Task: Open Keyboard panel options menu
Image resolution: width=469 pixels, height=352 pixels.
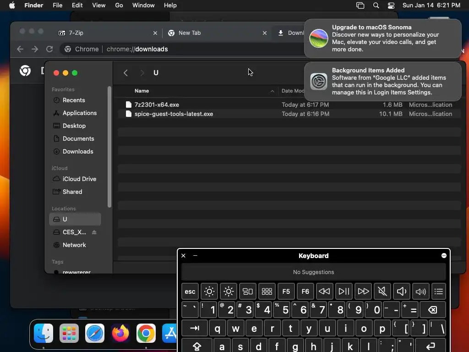Action: [444, 256]
